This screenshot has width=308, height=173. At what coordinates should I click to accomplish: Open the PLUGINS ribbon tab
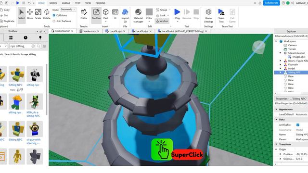click(101, 3)
